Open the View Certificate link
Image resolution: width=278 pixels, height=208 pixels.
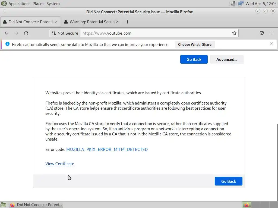pos(60,164)
